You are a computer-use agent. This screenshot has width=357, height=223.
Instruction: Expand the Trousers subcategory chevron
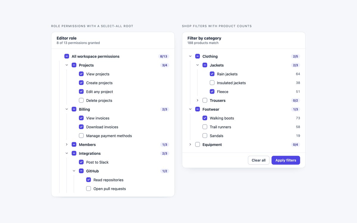click(x=198, y=100)
